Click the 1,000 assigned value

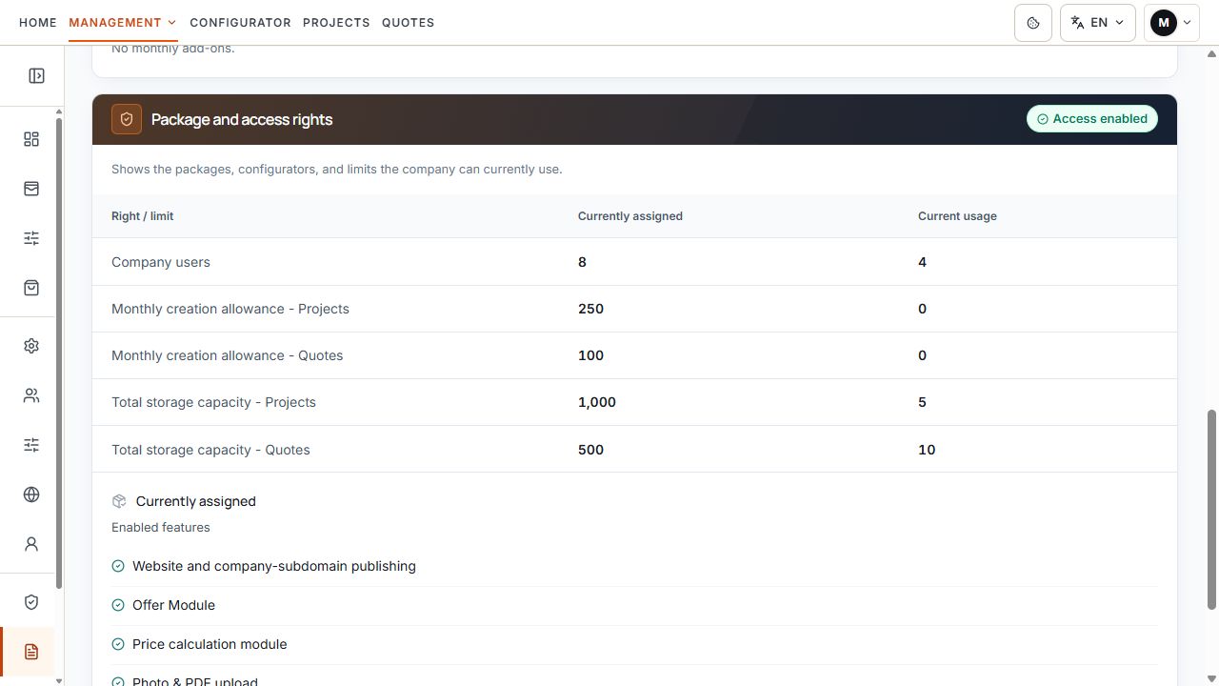click(597, 402)
